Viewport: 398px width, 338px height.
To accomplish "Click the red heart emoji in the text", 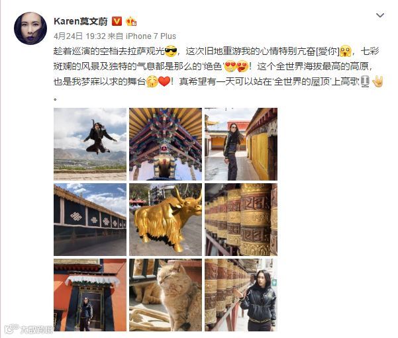I will 164,81.
